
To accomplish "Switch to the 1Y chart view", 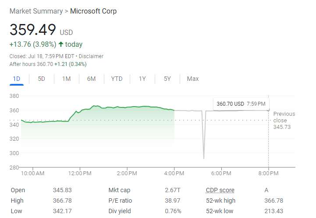I will pyautogui.click(x=142, y=79).
